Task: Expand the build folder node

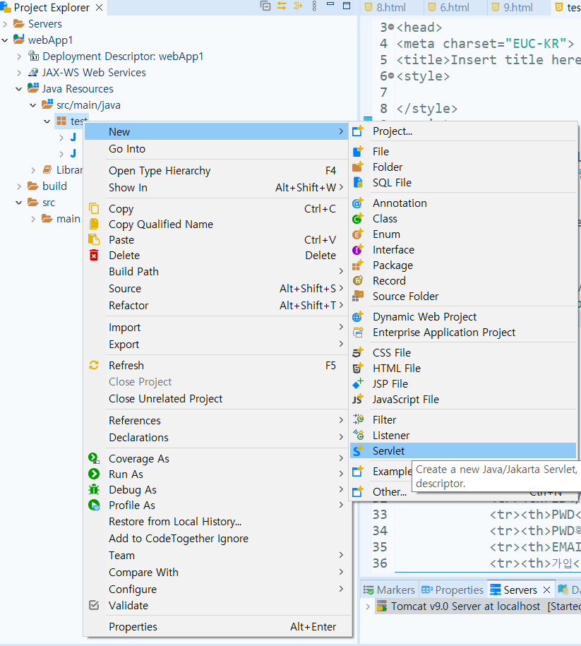Action: tap(19, 186)
